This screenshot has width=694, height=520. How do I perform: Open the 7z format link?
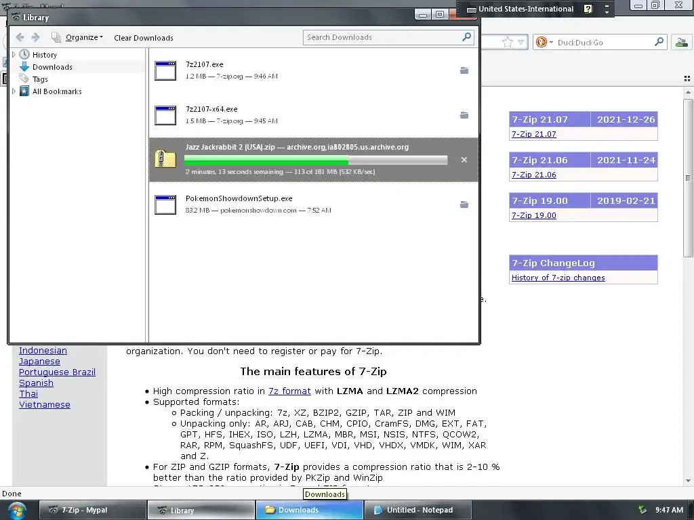tap(289, 391)
